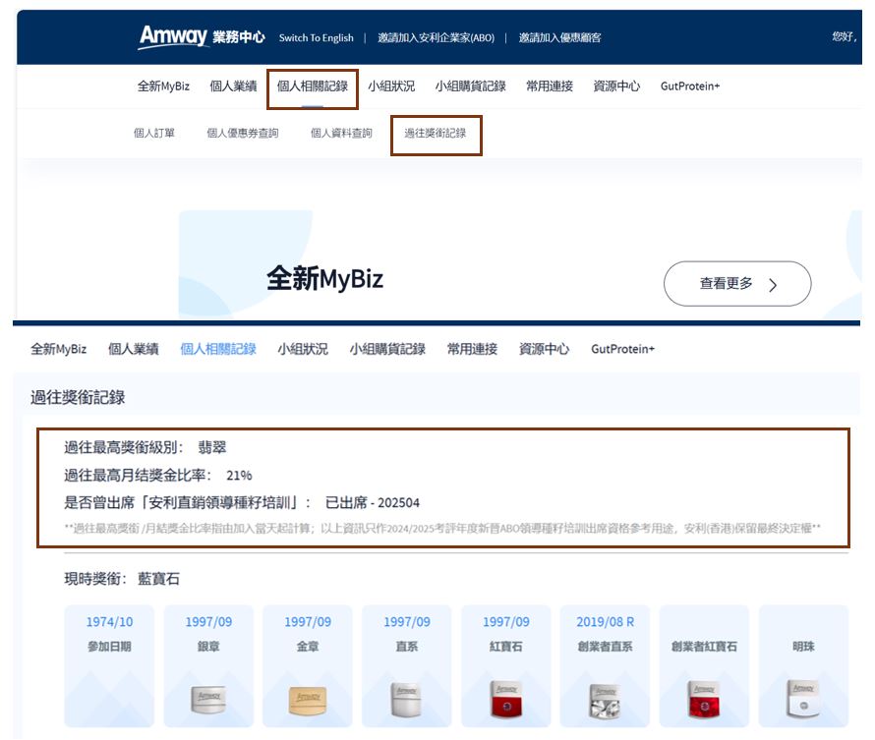Open GutProtein+ tab on the 過往獎銜記錄 page
The image size is (875, 740).
click(622, 349)
